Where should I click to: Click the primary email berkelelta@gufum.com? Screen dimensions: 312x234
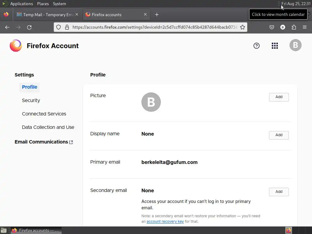[169, 162]
